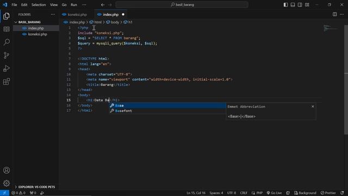Select koneksi.php in the folder tree

click(x=36, y=34)
